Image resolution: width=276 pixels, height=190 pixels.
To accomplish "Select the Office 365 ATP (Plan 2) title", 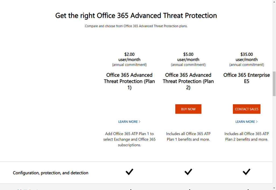I will tap(188, 81).
